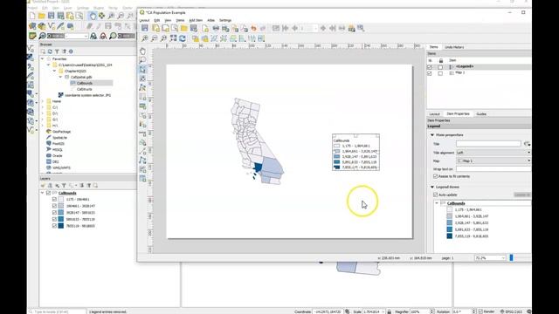Toggle lock checkbox of Map 1 item
The height and width of the screenshot is (314, 559).
(440, 73)
